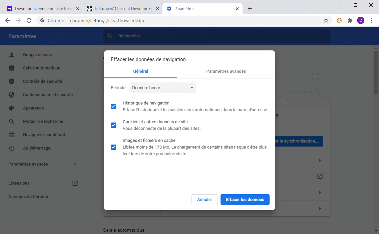
Task: Click the address bar URL
Action: 107,21
